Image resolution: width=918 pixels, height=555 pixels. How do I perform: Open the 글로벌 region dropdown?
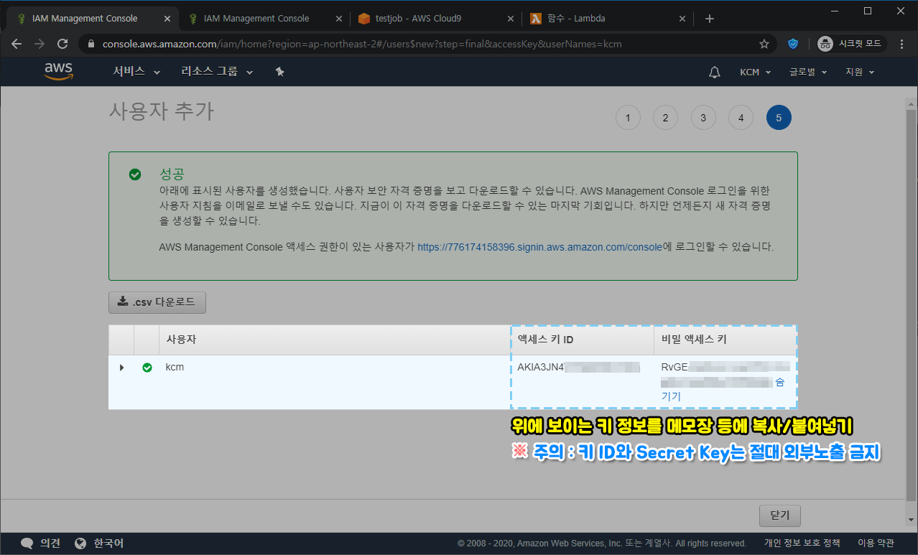[809, 73]
